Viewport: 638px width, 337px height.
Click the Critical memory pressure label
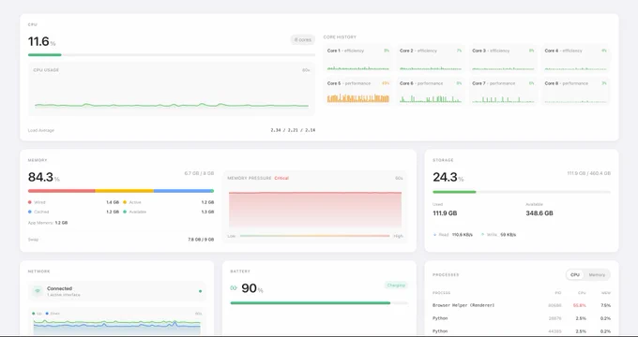(x=281, y=178)
